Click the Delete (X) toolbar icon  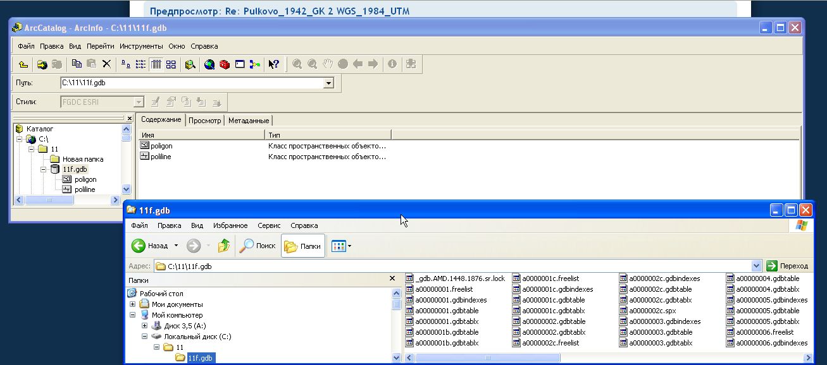pyautogui.click(x=106, y=64)
